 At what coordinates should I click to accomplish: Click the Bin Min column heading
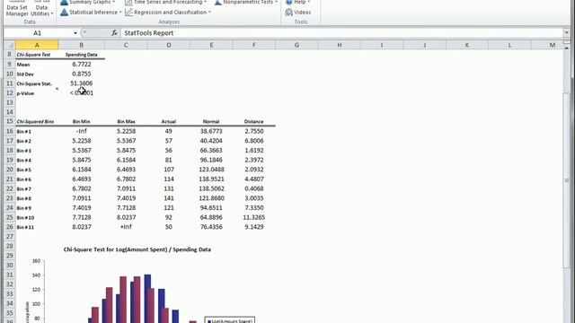[82, 122]
